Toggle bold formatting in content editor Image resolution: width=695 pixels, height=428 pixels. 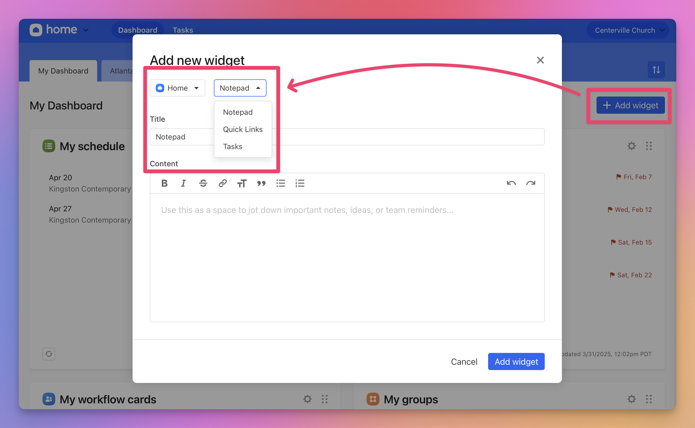click(x=164, y=183)
